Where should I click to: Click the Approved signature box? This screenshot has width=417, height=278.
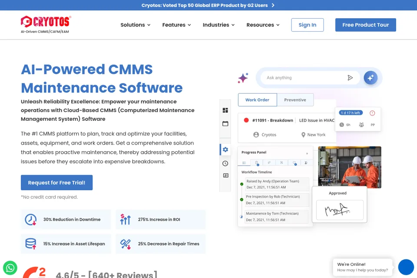coord(340,210)
